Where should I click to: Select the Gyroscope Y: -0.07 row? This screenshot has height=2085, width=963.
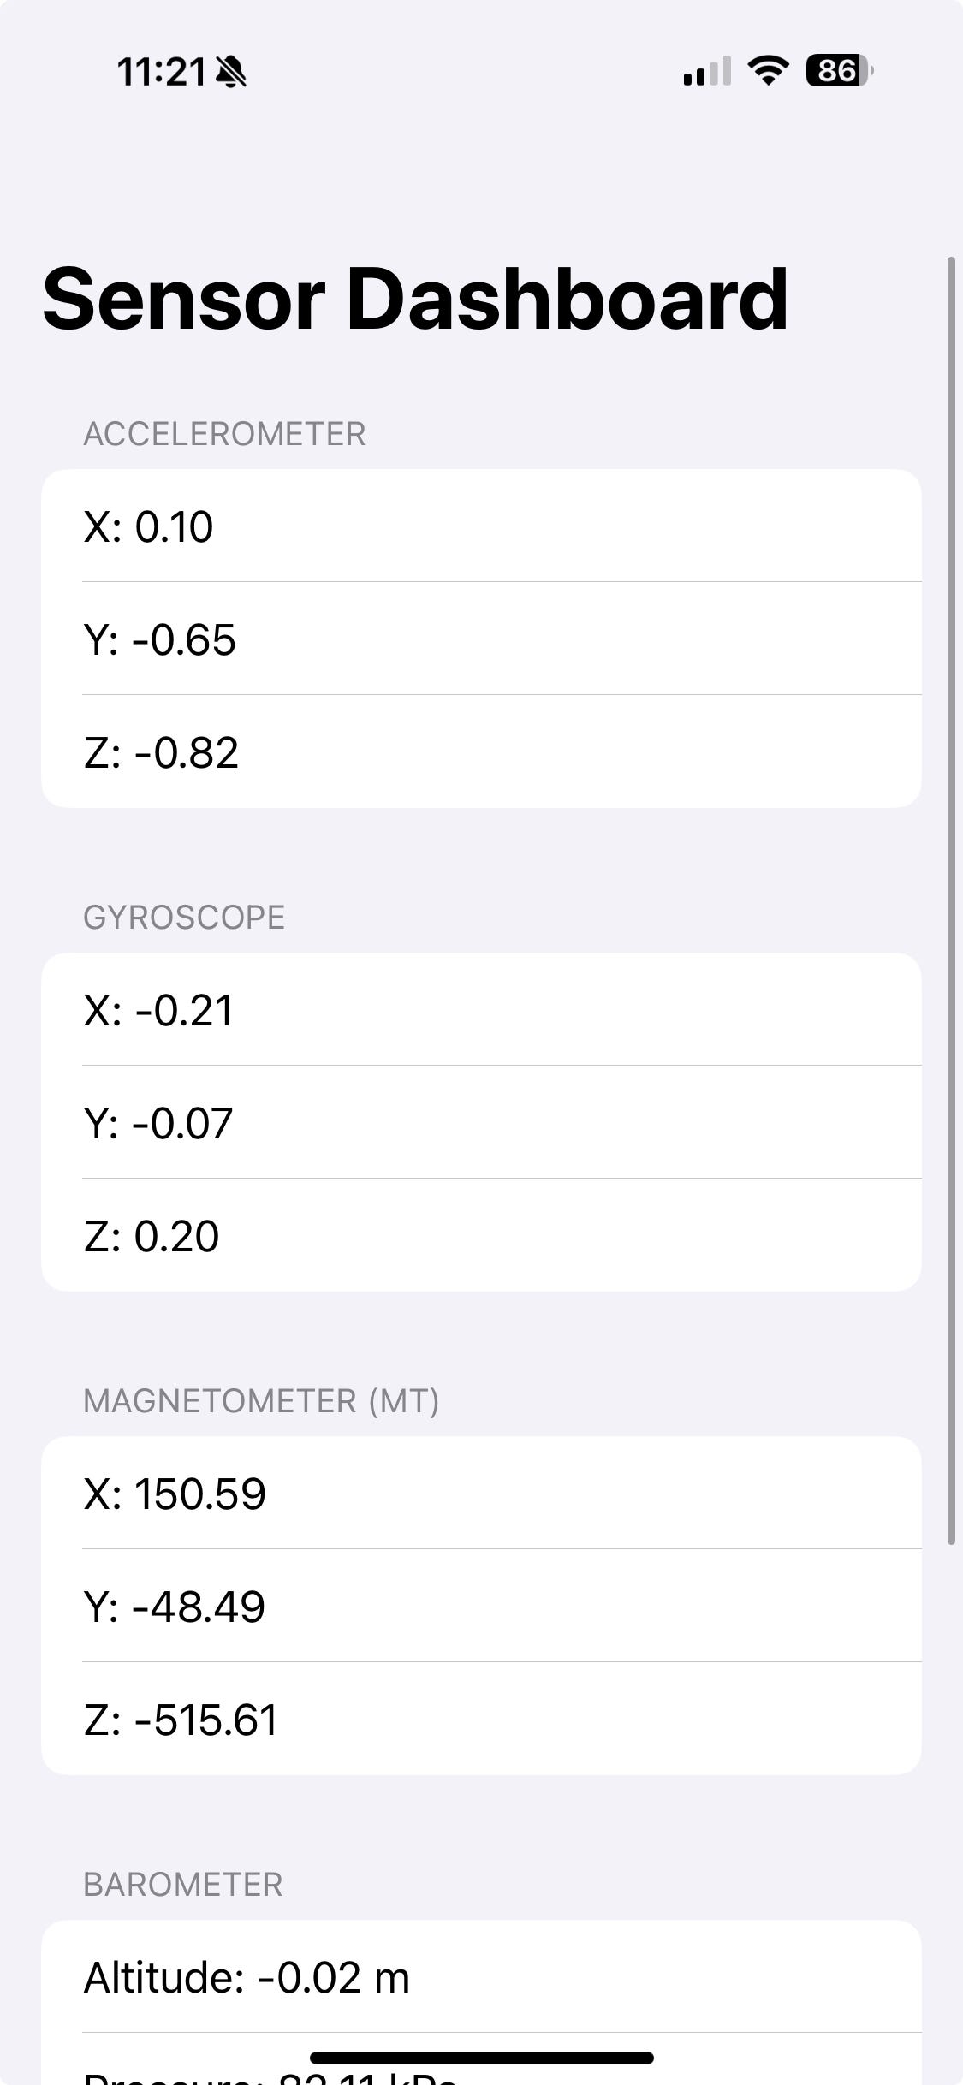point(481,1122)
